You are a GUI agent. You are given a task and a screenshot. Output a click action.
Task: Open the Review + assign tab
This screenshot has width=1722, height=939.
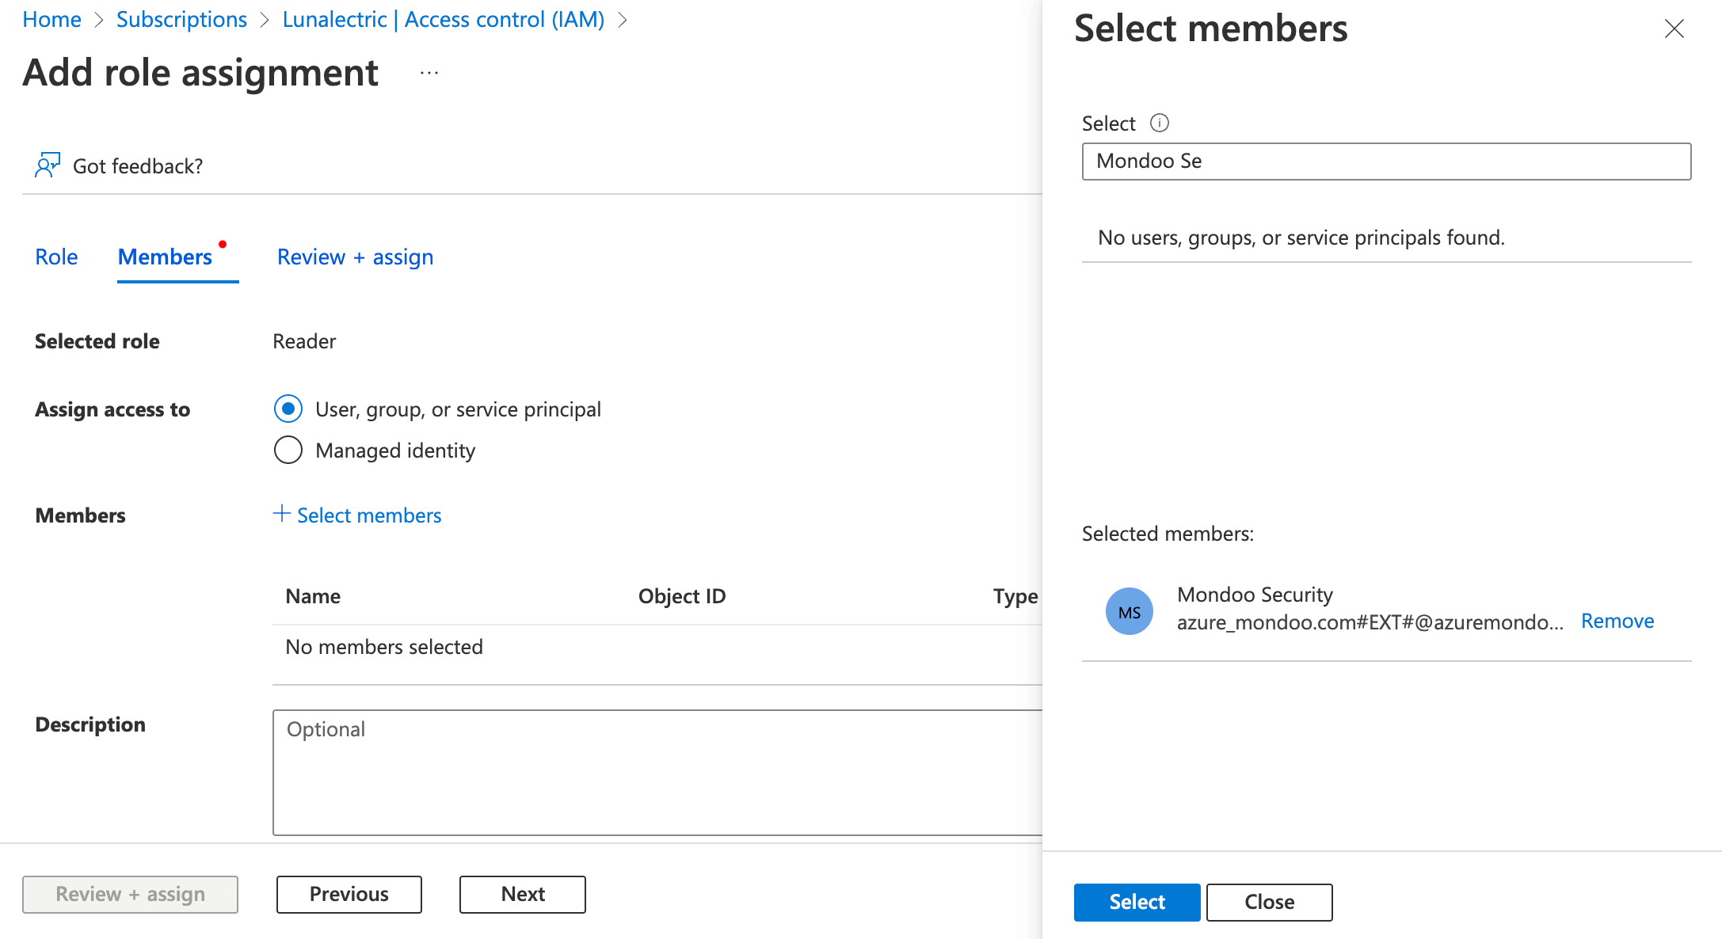click(354, 256)
